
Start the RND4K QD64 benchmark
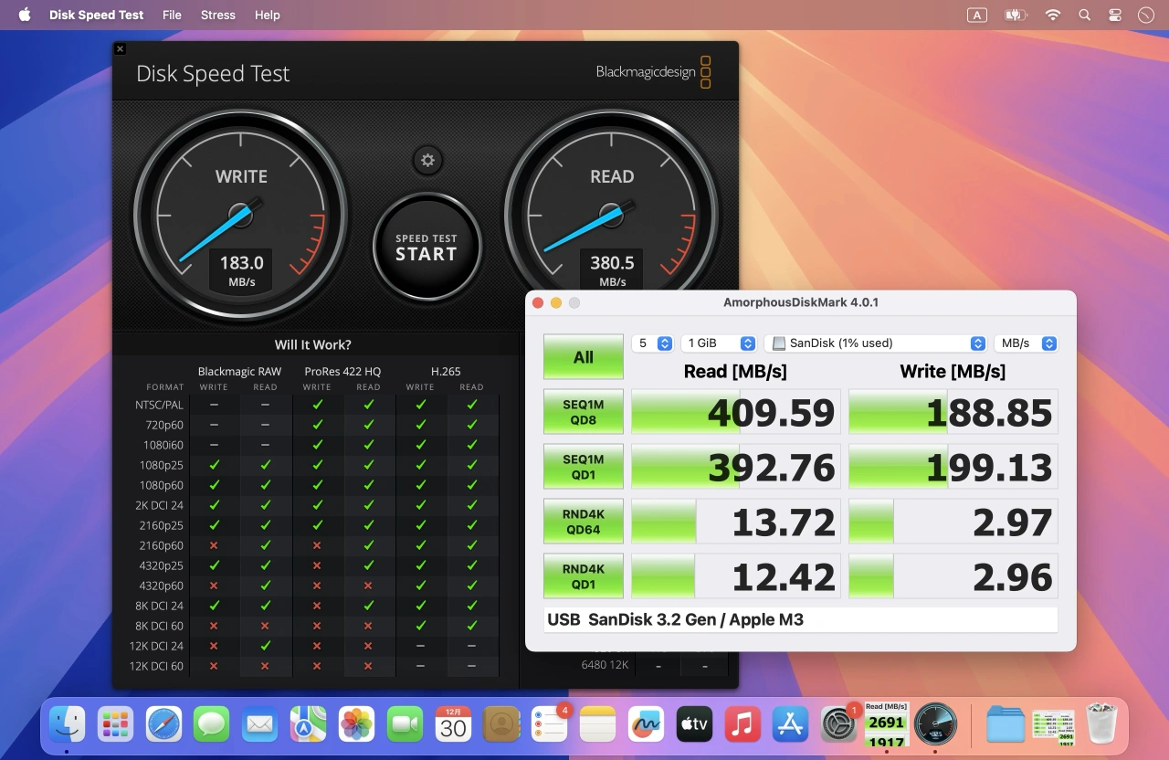click(584, 522)
